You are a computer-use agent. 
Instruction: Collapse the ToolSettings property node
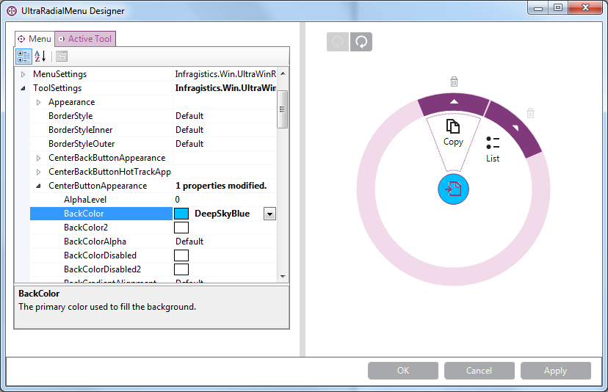click(23, 88)
